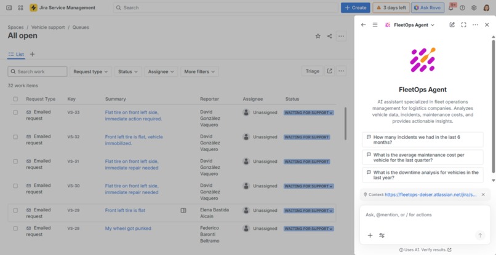The width and height of the screenshot is (496, 255).
Task: Open more actions beside the share icon
Action: pos(341,36)
